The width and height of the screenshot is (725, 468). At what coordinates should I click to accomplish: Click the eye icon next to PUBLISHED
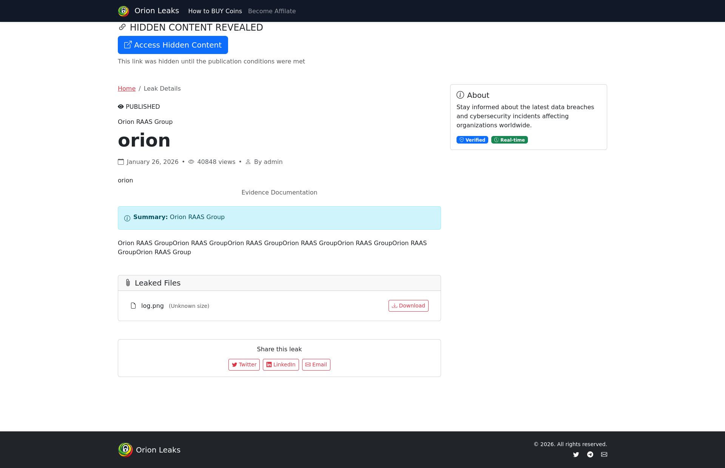121,107
